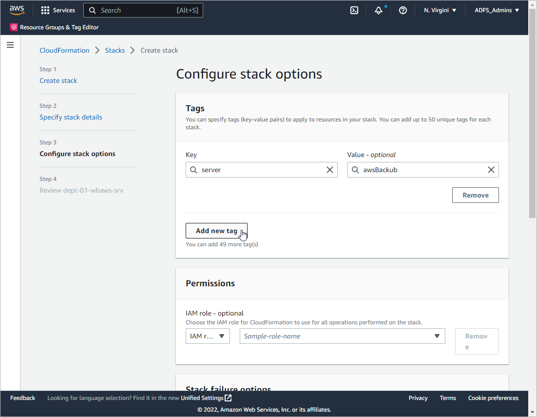Image resolution: width=537 pixels, height=417 pixels.
Task: Open the notifications bell
Action: tap(379, 10)
